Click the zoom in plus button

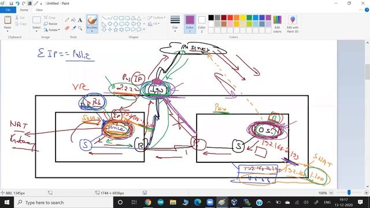tap(366, 192)
